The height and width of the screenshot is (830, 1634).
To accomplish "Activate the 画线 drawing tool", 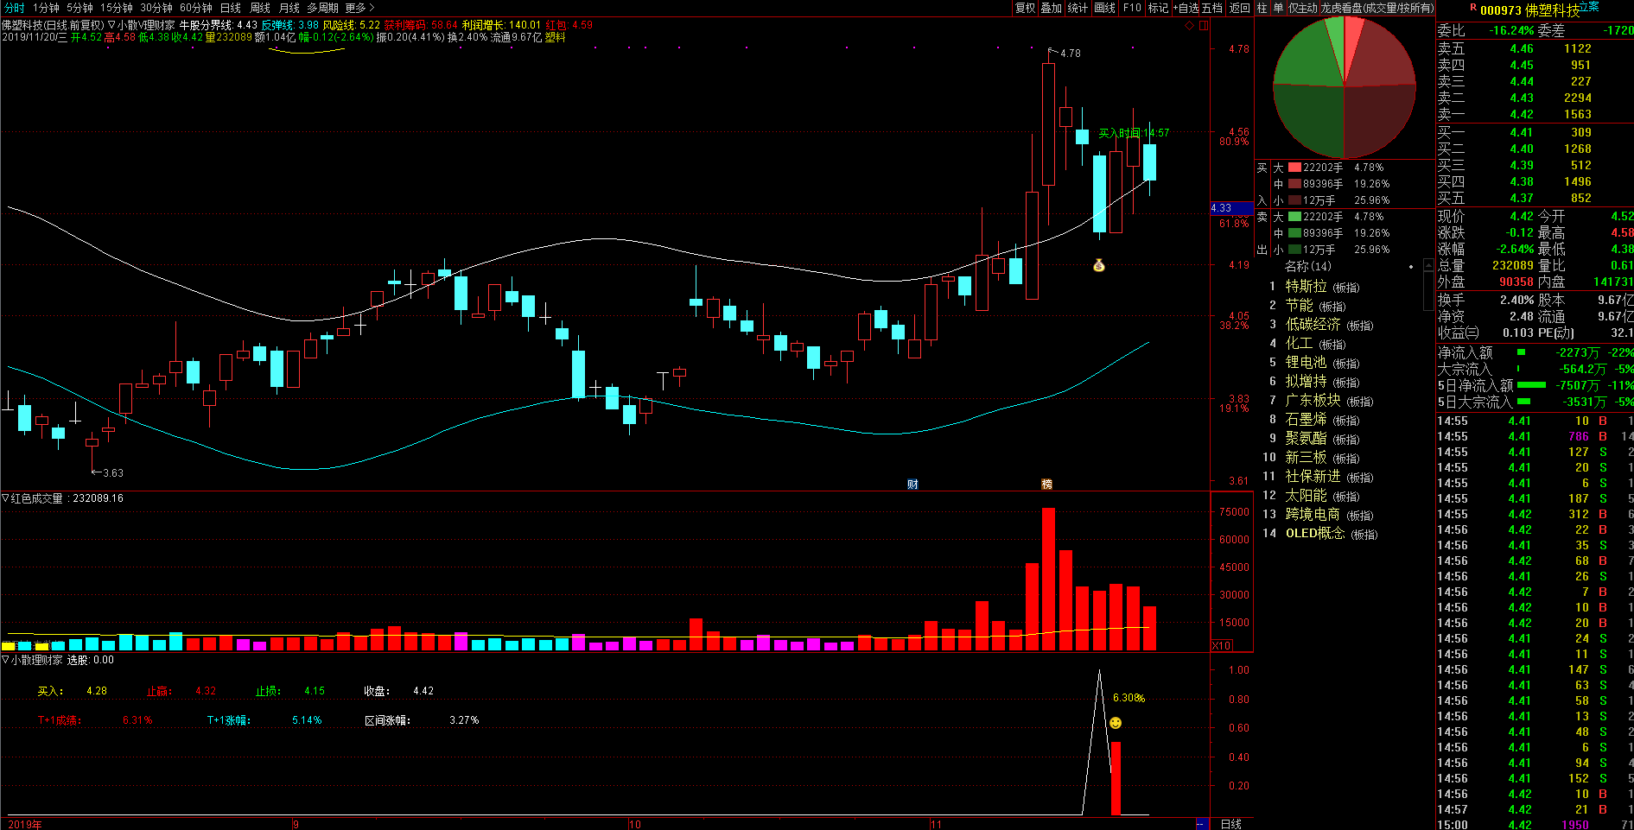I will (x=1105, y=8).
